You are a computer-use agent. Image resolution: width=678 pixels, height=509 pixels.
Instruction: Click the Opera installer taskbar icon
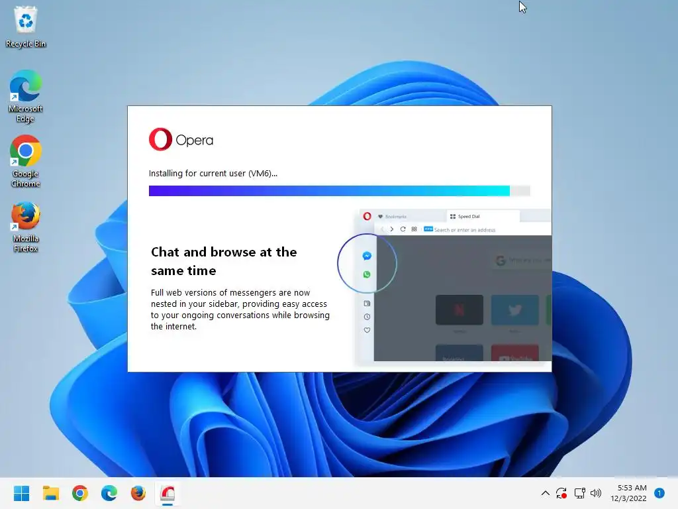click(168, 493)
